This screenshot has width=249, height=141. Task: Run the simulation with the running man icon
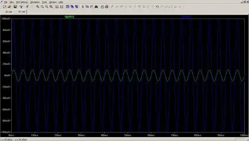point(27,7)
